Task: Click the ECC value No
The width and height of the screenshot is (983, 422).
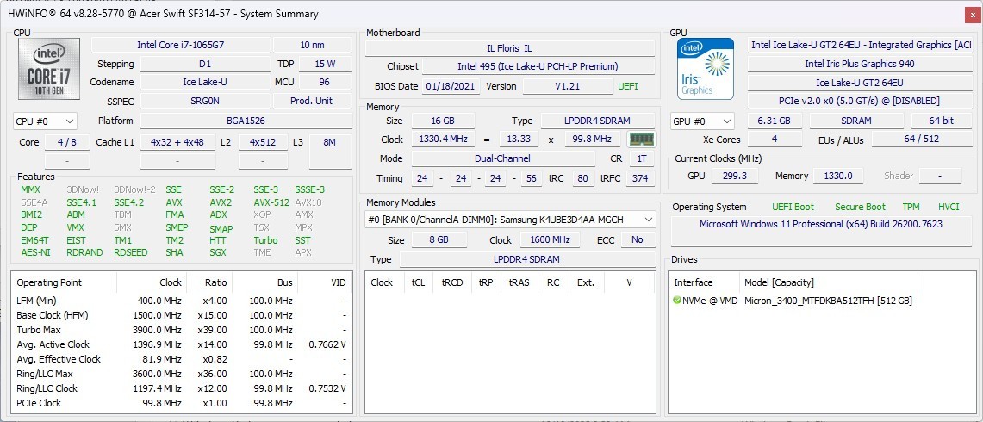Action: tap(638, 240)
